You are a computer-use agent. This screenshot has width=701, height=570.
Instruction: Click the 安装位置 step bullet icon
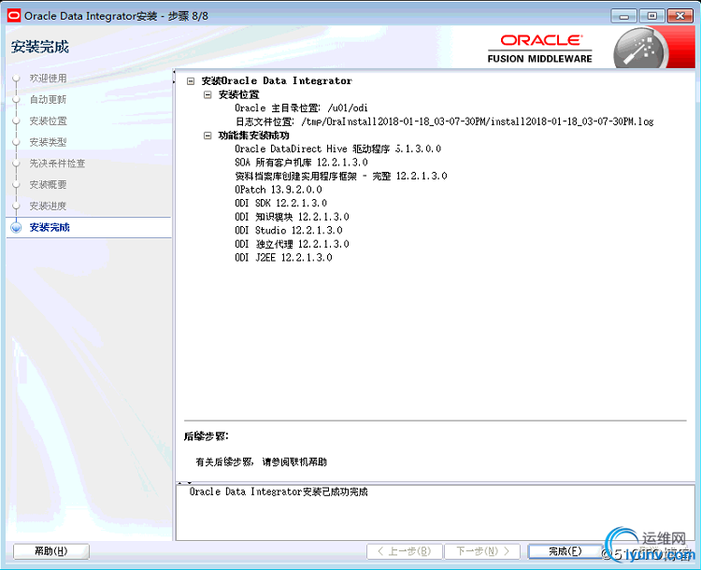[x=16, y=121]
